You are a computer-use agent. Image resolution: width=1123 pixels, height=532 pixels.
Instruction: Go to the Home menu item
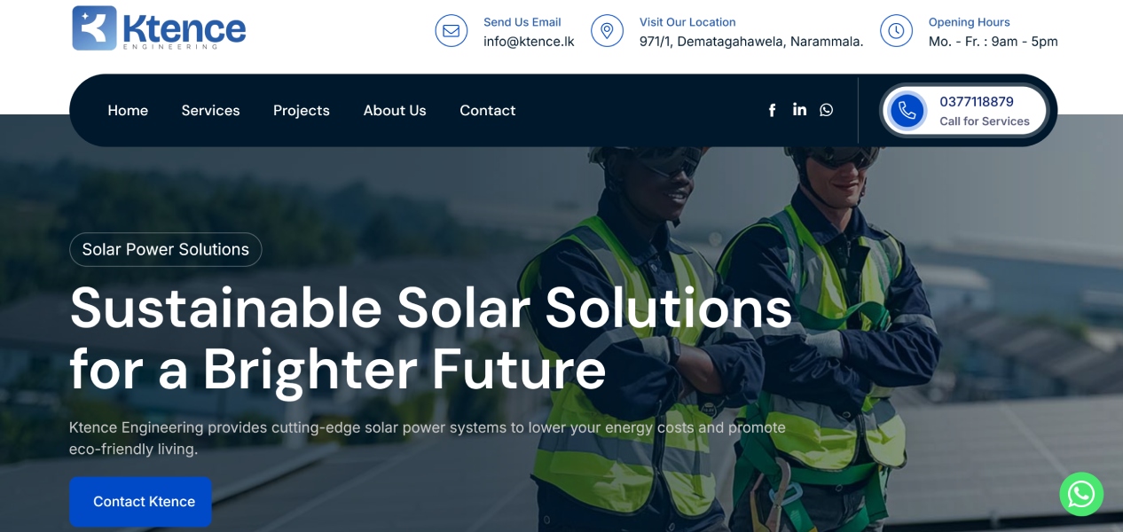pyautogui.click(x=128, y=111)
